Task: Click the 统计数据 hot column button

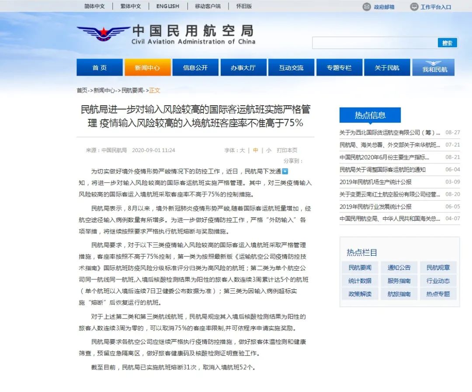Action: click(360, 281)
